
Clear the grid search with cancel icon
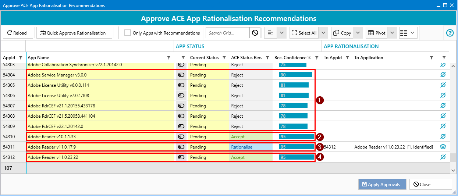coord(255,33)
